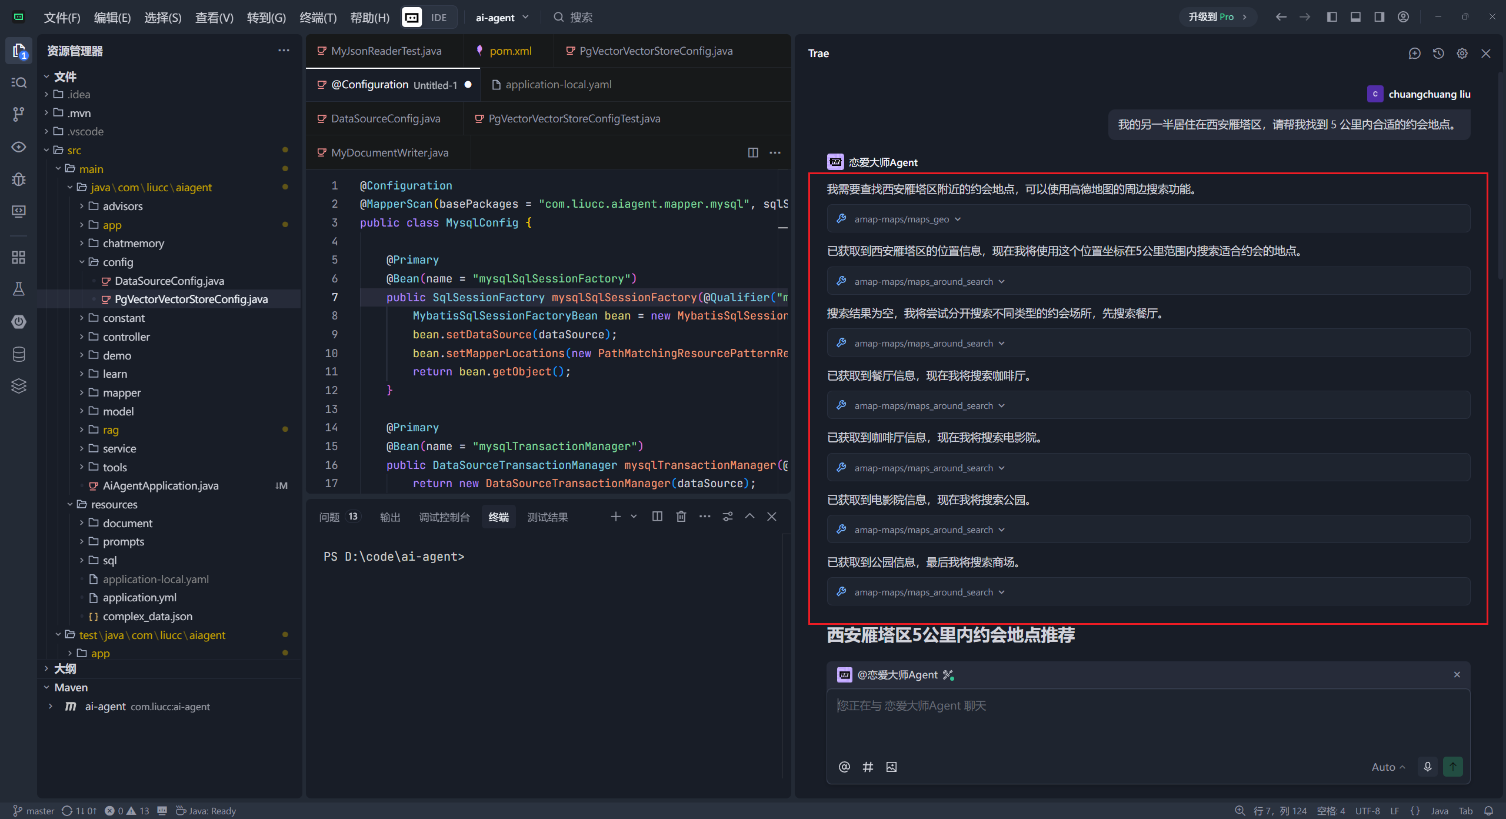1506x819 pixels.
Task: Send the chat message with green arrow
Action: (x=1453, y=767)
